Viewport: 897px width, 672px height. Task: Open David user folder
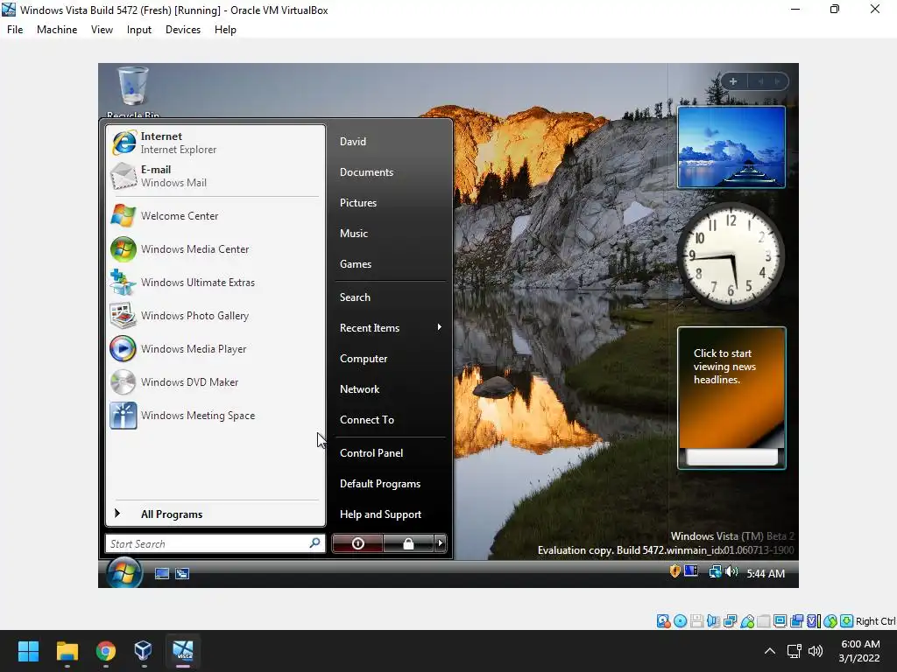coord(390,142)
